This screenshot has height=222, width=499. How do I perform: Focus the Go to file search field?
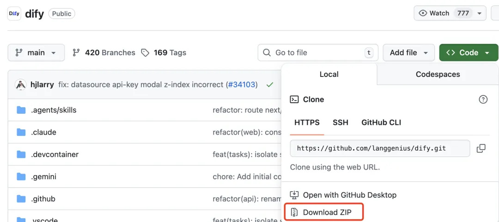pyautogui.click(x=318, y=53)
